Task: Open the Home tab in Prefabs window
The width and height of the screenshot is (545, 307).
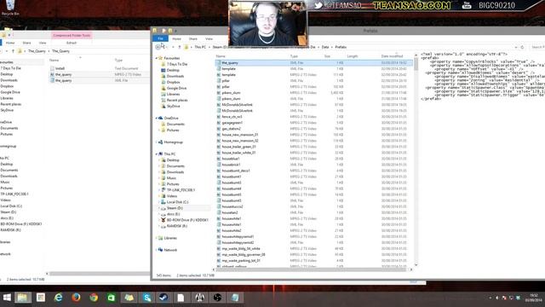Action: [x=176, y=39]
